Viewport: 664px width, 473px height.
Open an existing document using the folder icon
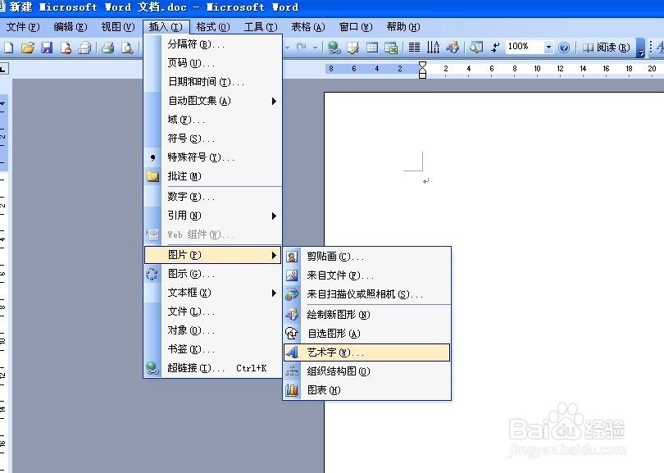(x=27, y=48)
